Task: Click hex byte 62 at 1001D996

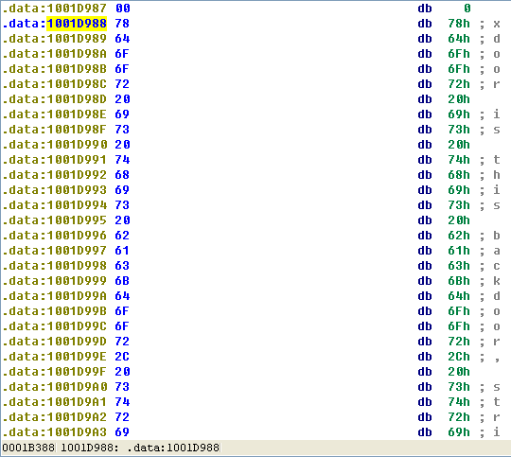Action: 122,236
